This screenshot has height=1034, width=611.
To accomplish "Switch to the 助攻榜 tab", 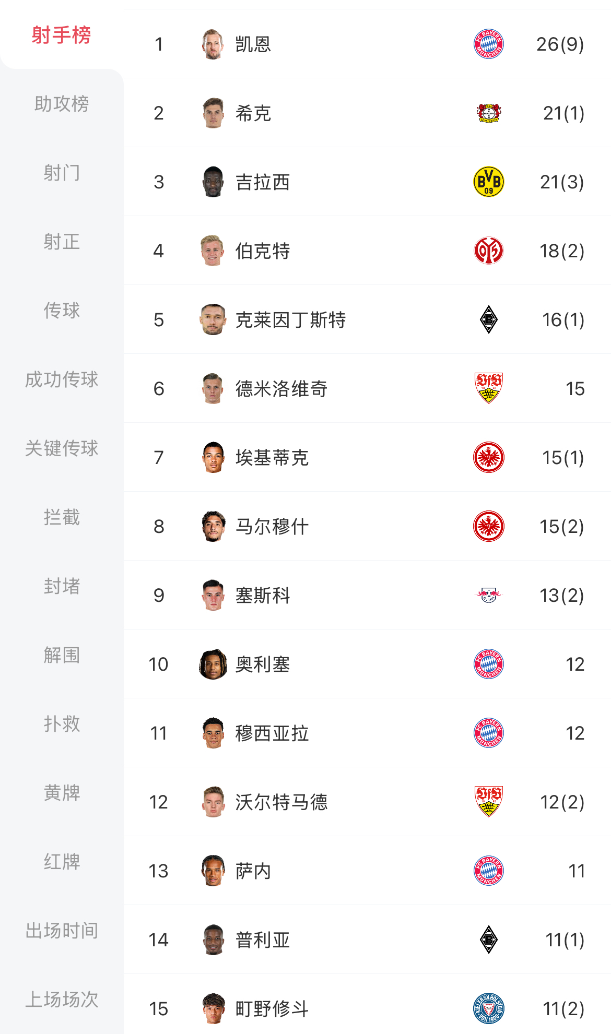I will (62, 104).
